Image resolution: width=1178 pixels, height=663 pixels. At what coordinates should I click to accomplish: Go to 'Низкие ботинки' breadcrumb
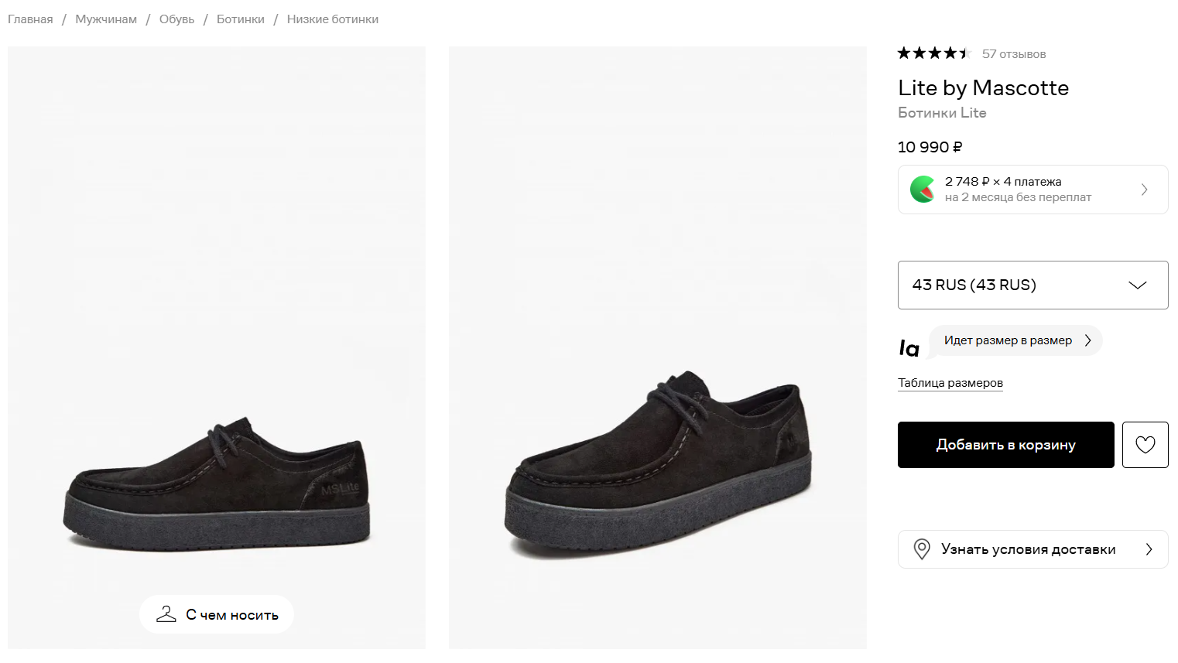tap(332, 19)
